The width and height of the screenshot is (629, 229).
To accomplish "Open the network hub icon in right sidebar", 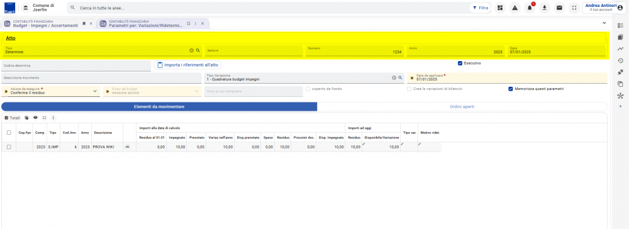I will (620, 96).
